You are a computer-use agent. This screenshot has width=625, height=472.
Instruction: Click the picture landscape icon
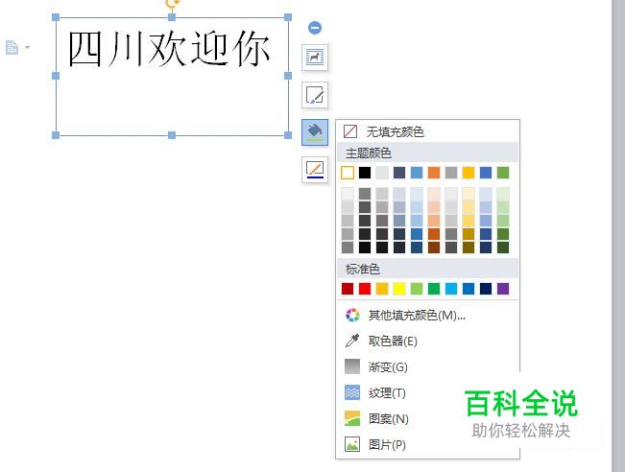[x=352, y=444]
